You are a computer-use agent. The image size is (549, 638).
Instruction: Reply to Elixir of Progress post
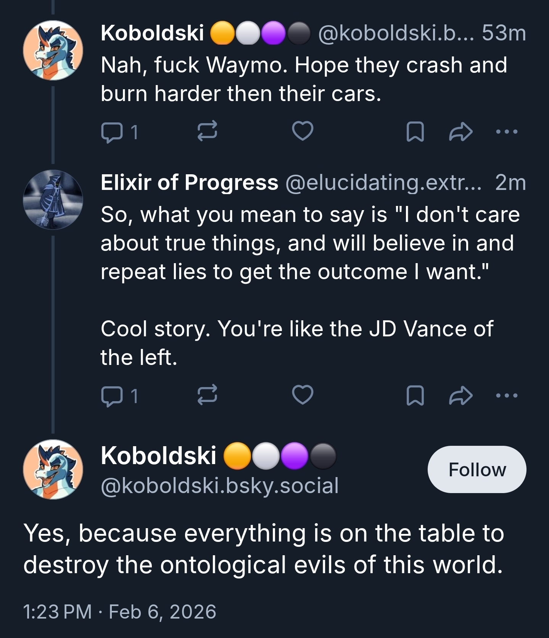(112, 396)
